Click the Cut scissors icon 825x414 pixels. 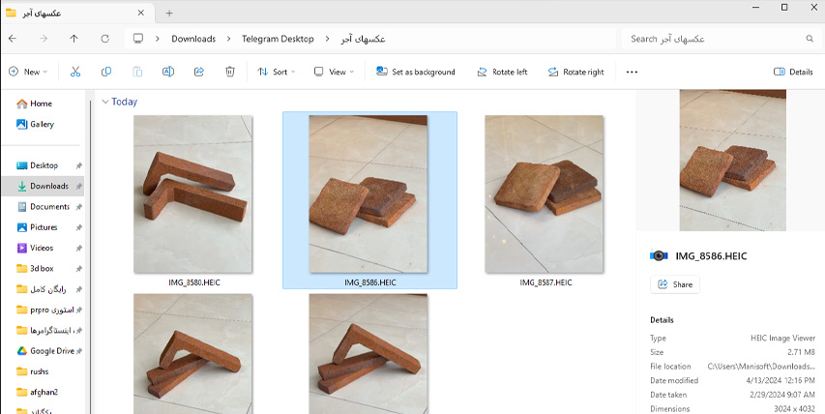[75, 72]
